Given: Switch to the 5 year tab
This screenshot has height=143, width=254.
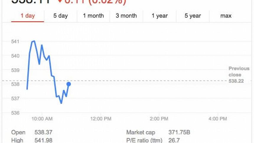Looking at the screenshot, I should pyautogui.click(x=193, y=16).
